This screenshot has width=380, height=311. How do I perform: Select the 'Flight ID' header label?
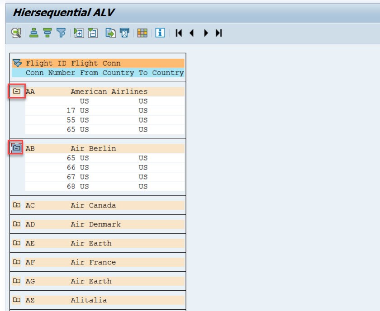tap(46, 63)
